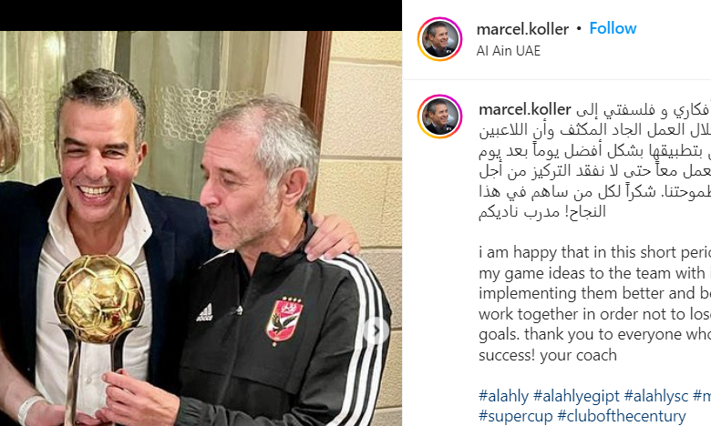711x426 pixels.
Task: Click the Follow button next to marcel.koller
Action: pos(613,28)
